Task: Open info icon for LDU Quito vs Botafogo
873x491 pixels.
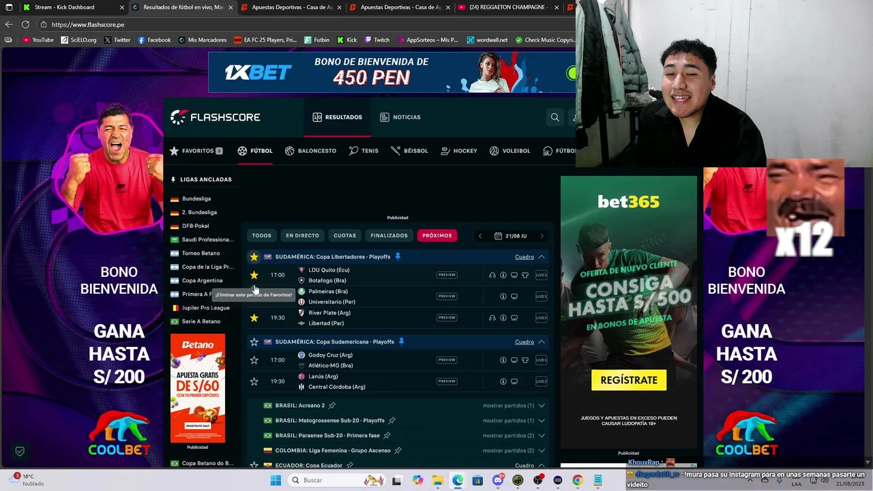Action: coord(503,275)
